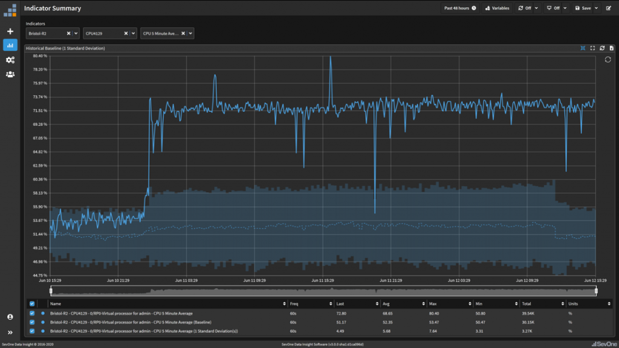Screen dimensions: 619x348
Task: Open the users group sidebar icon
Action: 10,74
